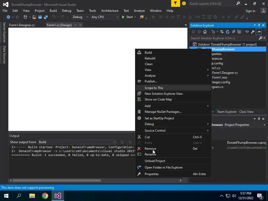Select Open Folder in File Explorer
The width and height of the screenshot is (268, 201).
click(174, 167)
